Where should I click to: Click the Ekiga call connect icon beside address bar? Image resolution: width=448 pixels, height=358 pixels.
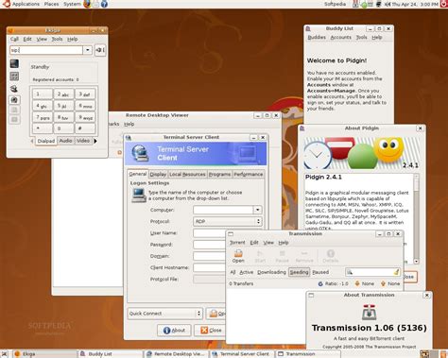coord(100,50)
